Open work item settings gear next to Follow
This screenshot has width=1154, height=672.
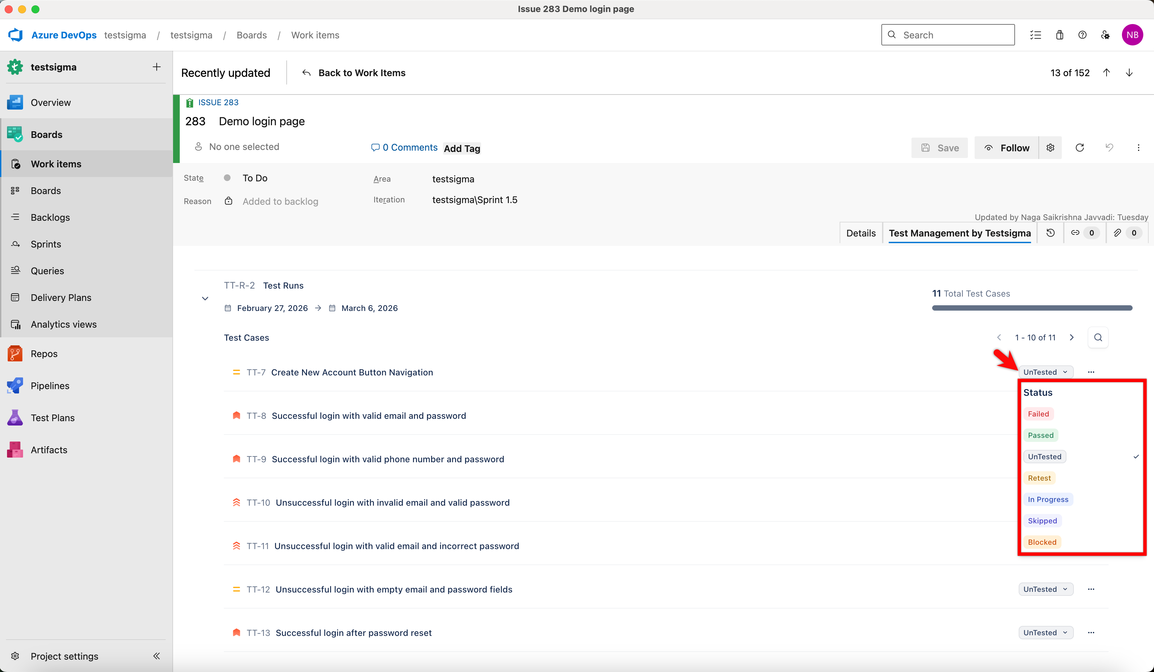(x=1050, y=148)
